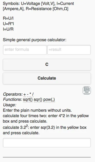The height and width of the screenshot is (162, 95).
Task: Click the empty text box at bottom
Action: click(47, 143)
